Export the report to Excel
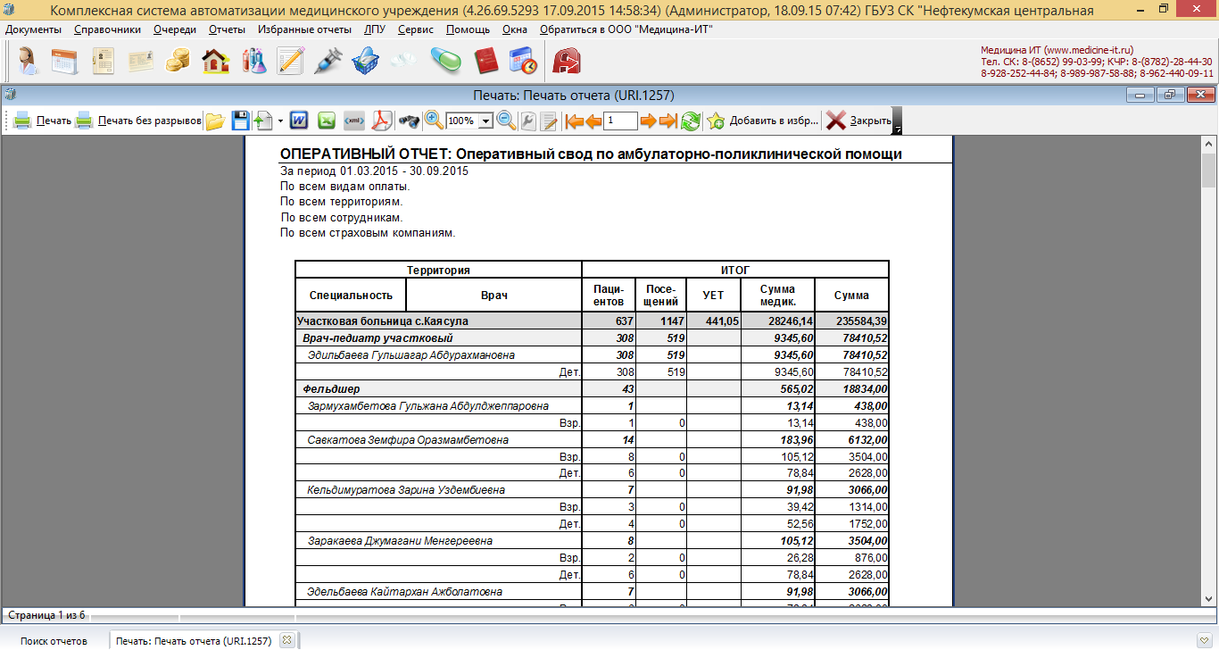Image resolution: width=1219 pixels, height=650 pixels. [x=327, y=121]
